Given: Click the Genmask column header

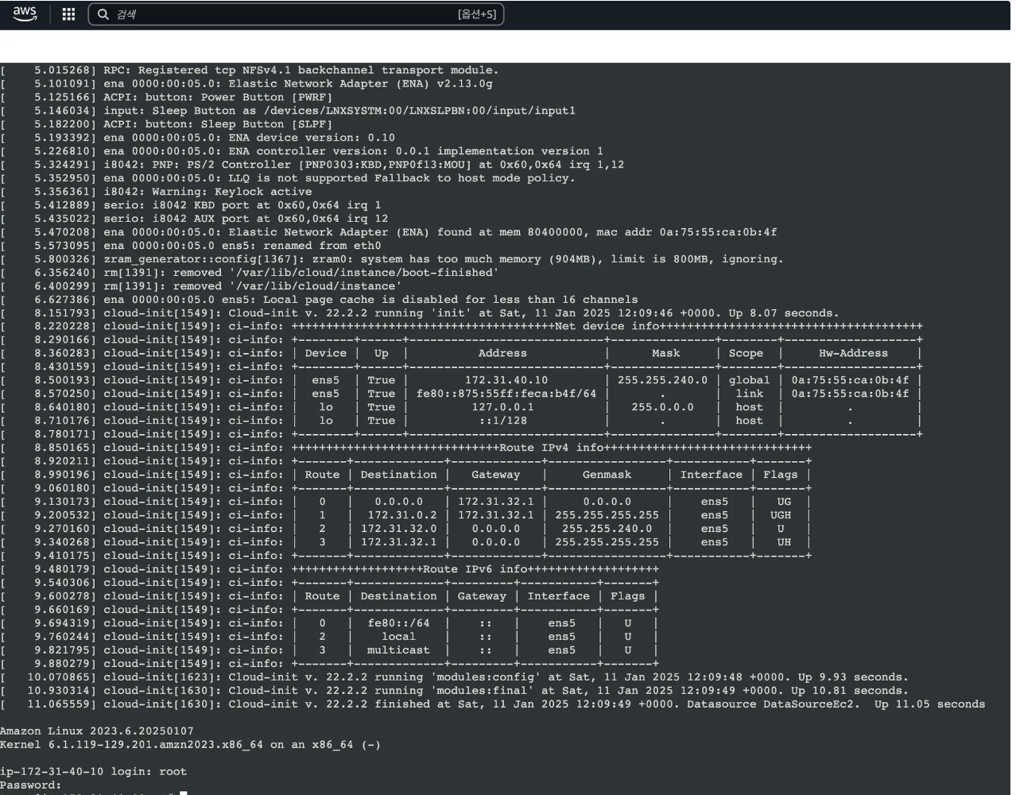Looking at the screenshot, I should tap(607, 475).
